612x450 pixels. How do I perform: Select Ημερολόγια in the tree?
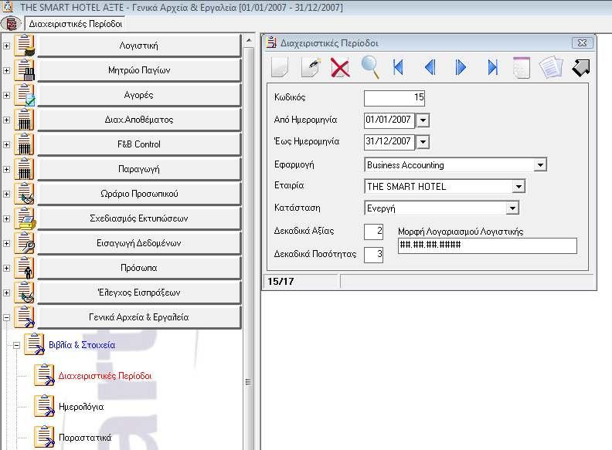pyautogui.click(x=81, y=407)
